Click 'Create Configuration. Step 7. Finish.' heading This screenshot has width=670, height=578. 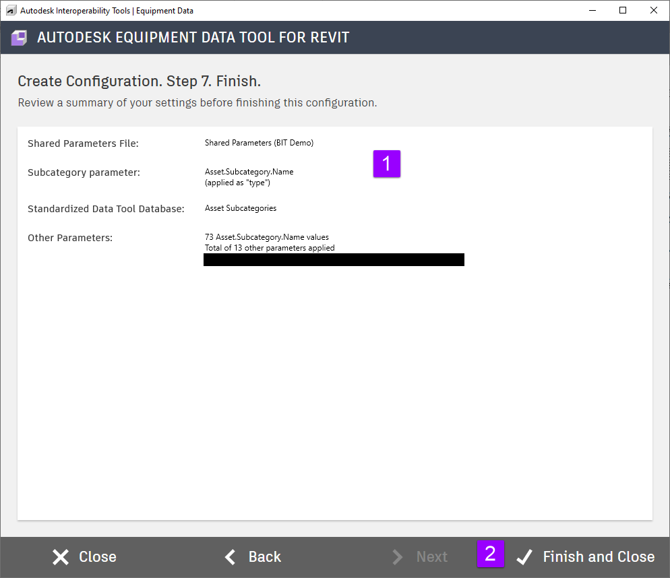[x=140, y=81]
